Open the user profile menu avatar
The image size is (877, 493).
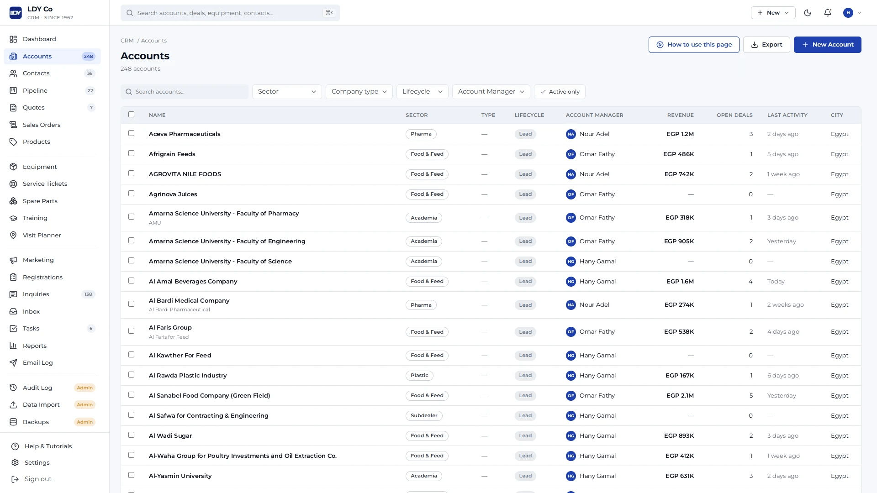(x=848, y=13)
